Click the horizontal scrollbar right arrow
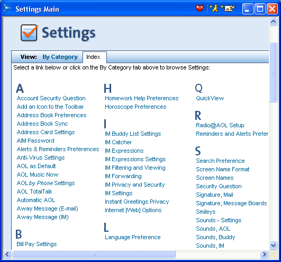The image size is (281, 262). (265, 254)
